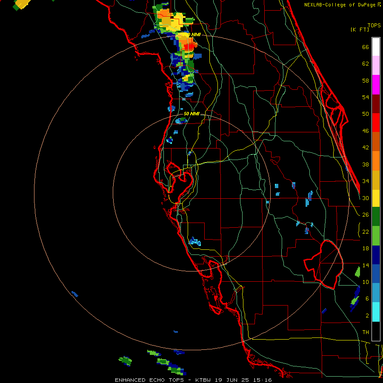Screen dimensions: 383x383
Task: Click the medium blue legend swatch
Action: [376, 274]
